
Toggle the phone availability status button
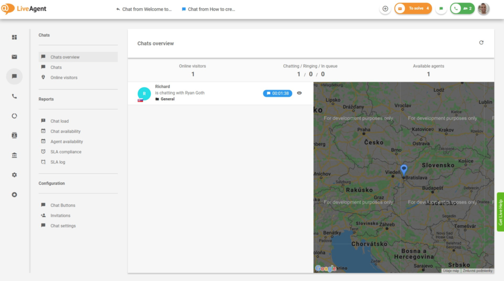click(462, 9)
